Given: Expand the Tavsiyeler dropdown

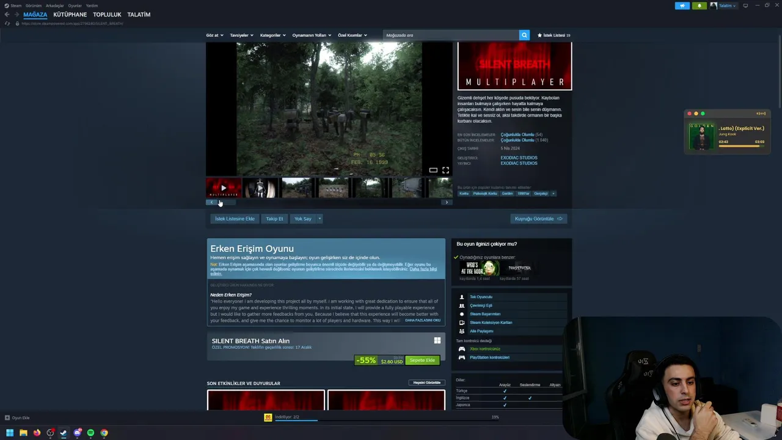Looking at the screenshot, I should pyautogui.click(x=241, y=35).
